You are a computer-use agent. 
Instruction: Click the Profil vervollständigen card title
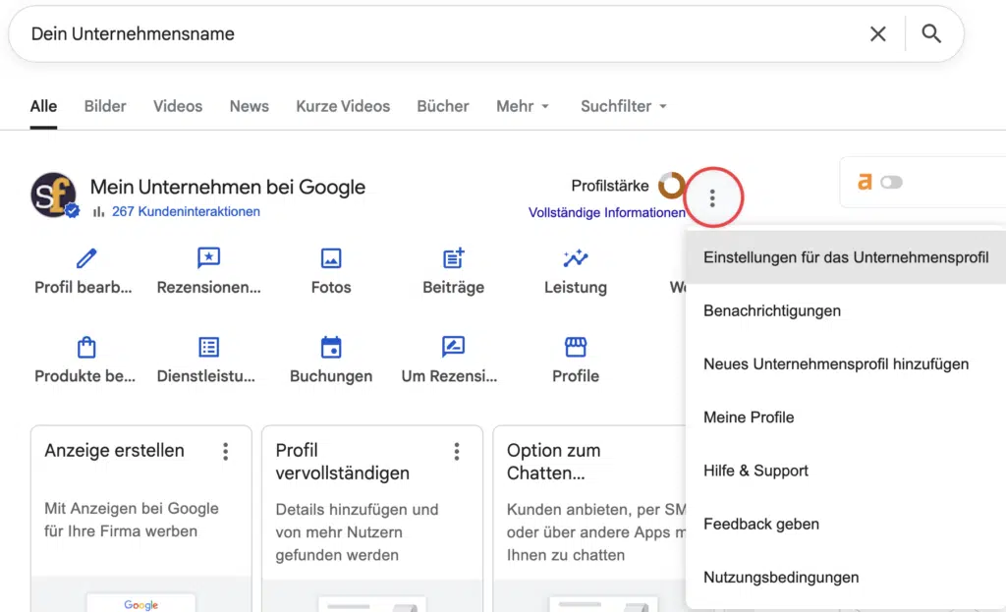[343, 462]
